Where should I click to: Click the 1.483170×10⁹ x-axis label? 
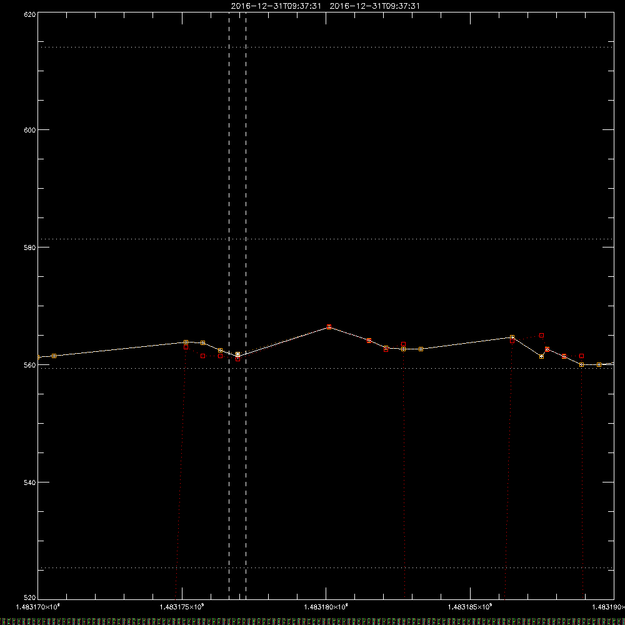pyautogui.click(x=38, y=607)
